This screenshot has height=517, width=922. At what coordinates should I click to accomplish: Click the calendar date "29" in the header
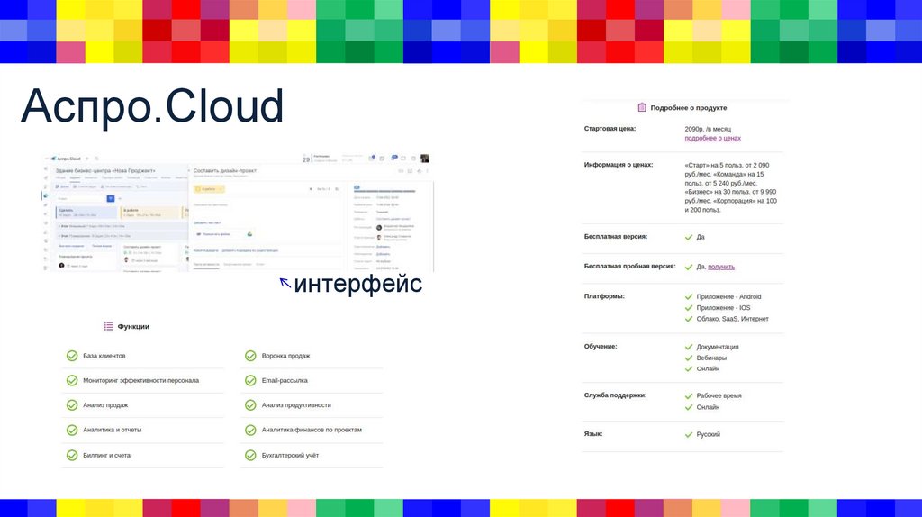point(306,160)
